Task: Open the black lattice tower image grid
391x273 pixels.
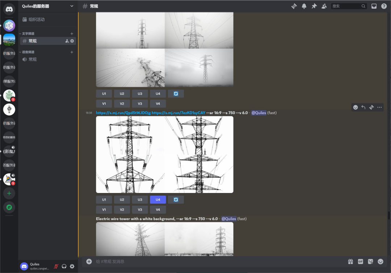Action: tap(165, 155)
